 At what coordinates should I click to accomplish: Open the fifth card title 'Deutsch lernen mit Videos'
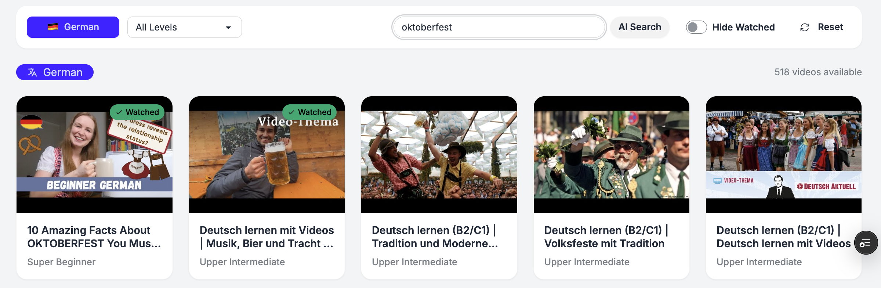pos(783,237)
